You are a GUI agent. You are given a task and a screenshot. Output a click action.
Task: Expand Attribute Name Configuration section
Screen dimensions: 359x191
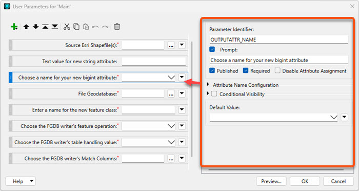[x=208, y=84]
